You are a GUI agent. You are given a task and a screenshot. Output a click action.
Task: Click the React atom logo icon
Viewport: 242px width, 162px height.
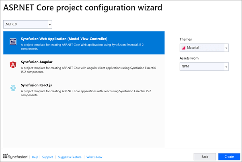[x=13, y=88]
